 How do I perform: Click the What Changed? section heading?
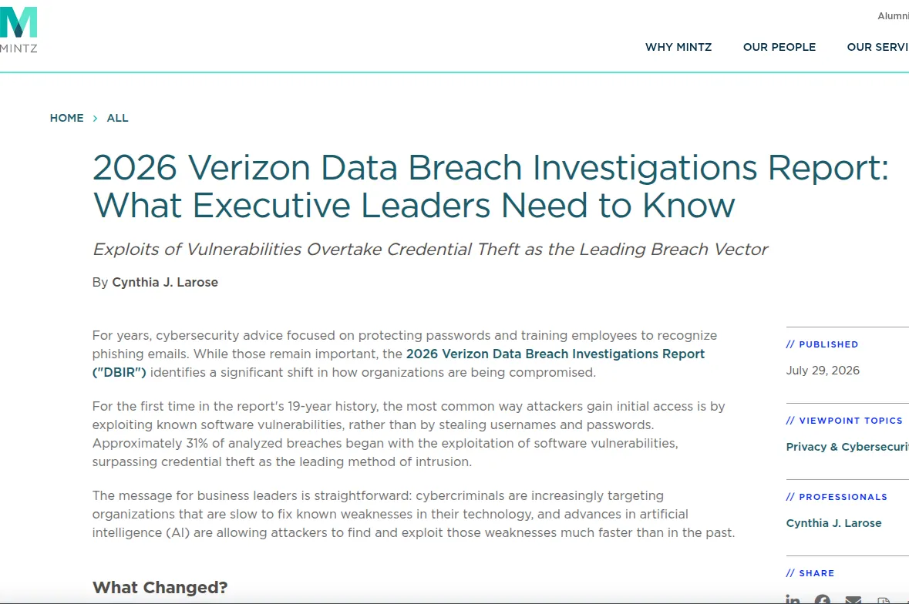point(160,587)
